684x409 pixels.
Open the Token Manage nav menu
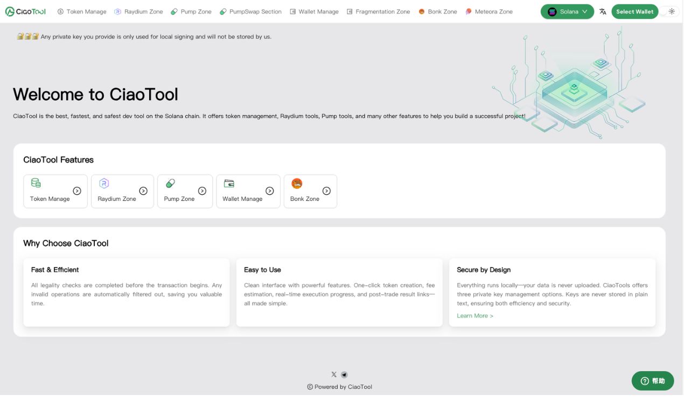[82, 11]
